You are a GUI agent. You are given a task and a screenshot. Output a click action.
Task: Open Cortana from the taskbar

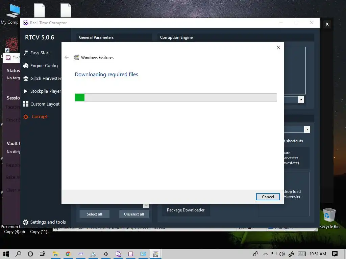30,254
